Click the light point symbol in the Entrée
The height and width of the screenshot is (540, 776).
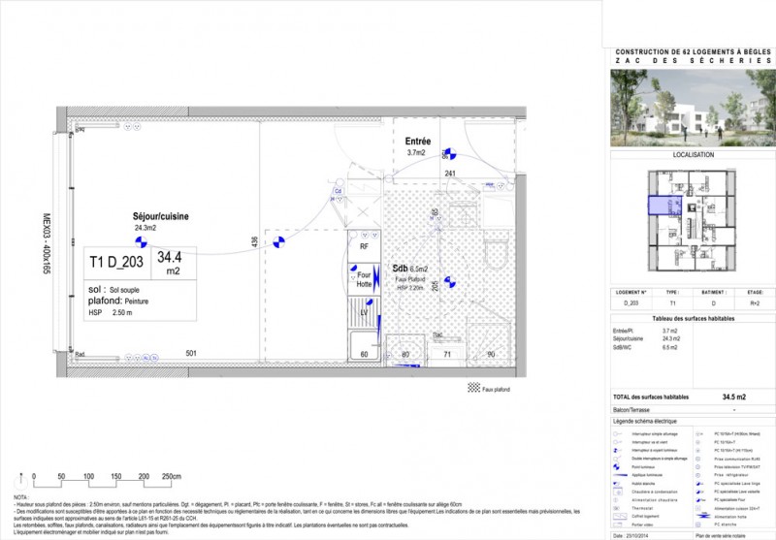[450, 153]
